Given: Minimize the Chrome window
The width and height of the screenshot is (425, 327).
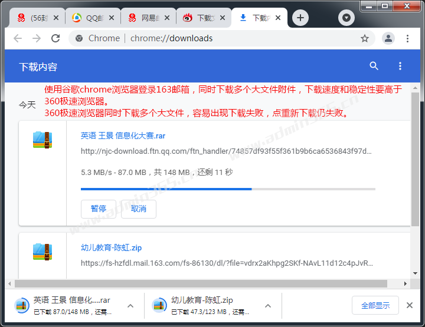Looking at the screenshot, I should point(368,6).
